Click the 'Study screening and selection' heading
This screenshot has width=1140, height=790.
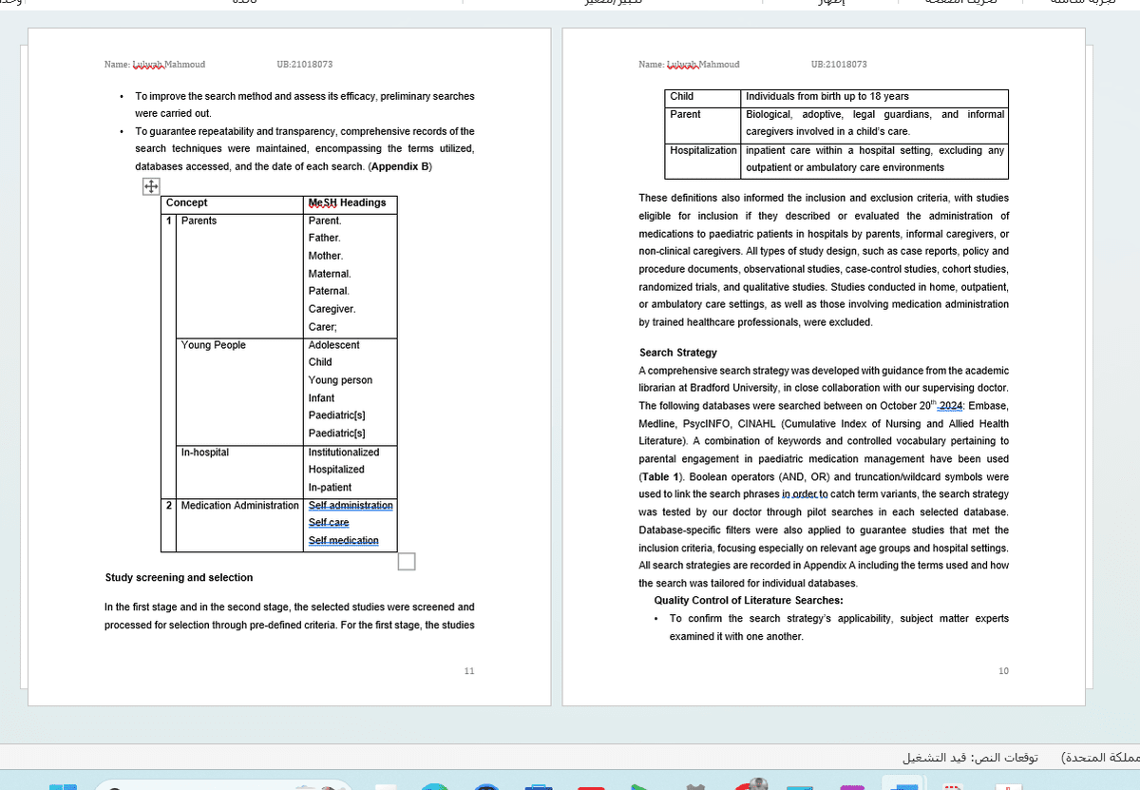click(179, 577)
